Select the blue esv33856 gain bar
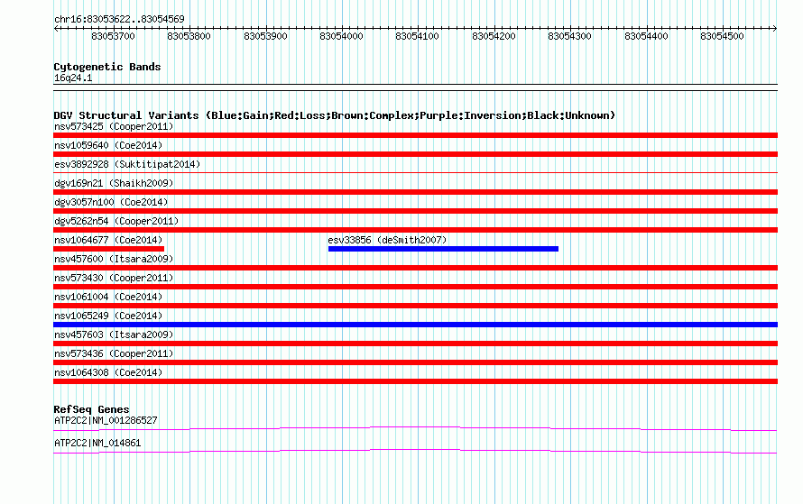The image size is (803, 504). pyautogui.click(x=444, y=249)
